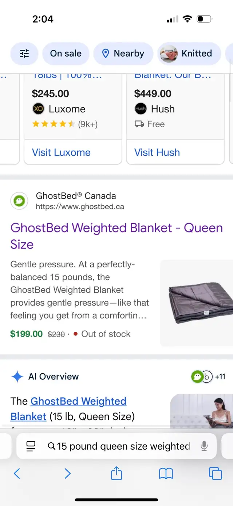This screenshot has height=506, width=233.
Task: Navigate back using the left chevron
Action: pyautogui.click(x=17, y=474)
